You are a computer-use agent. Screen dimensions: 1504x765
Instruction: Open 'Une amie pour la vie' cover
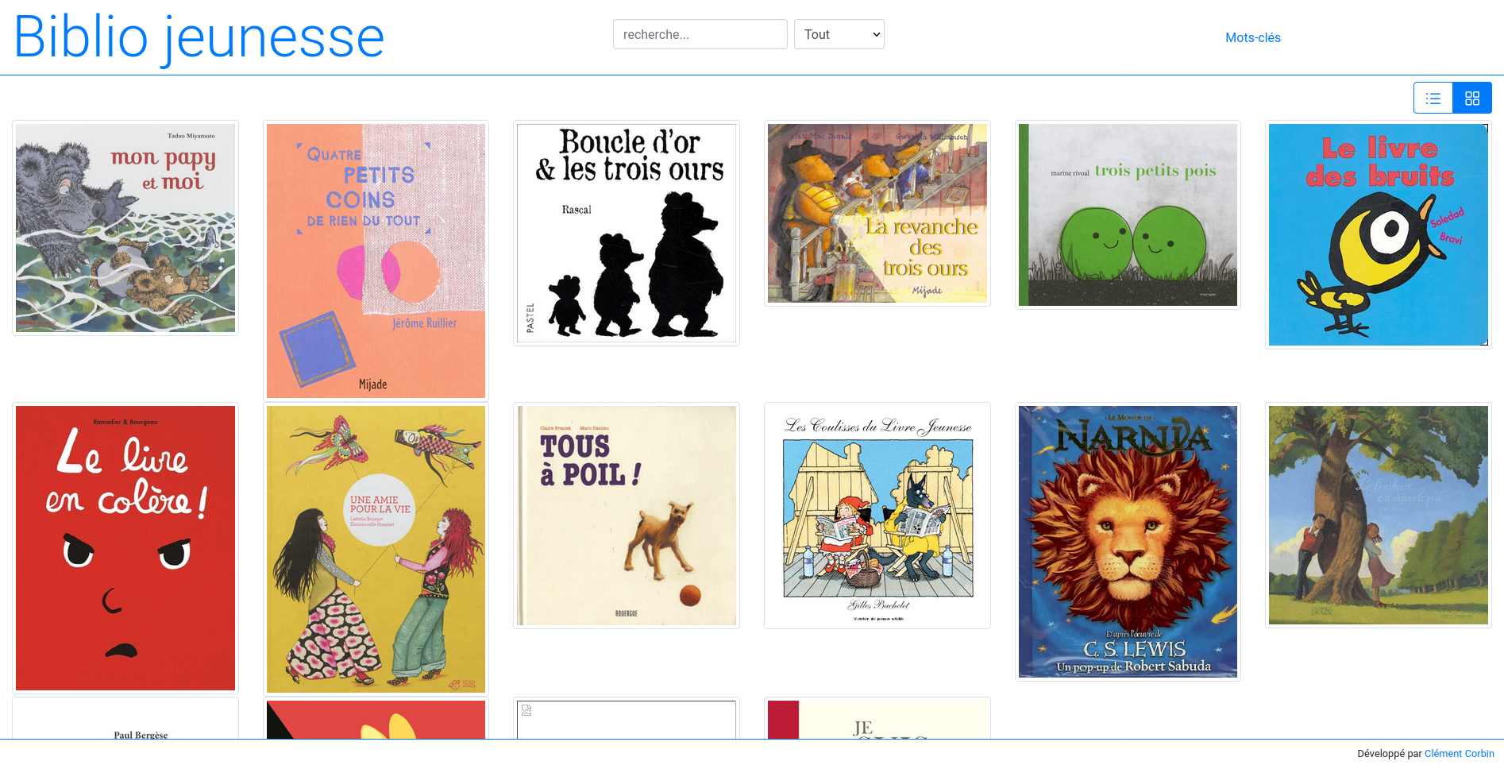(376, 549)
